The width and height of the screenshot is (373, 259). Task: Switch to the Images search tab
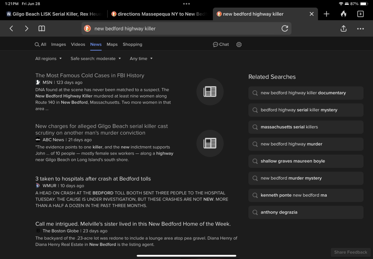58,44
